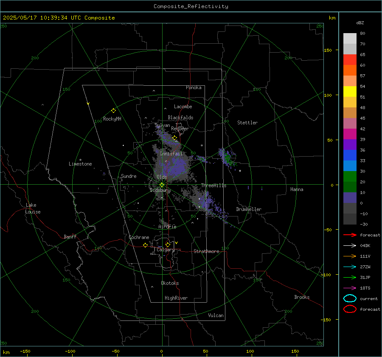Click the dBZ heading above the color scale
The width and height of the screenshot is (382, 357).
pos(360,22)
